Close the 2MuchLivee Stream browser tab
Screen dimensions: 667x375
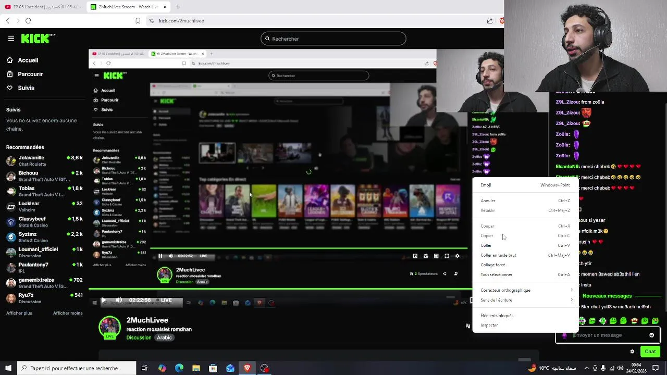click(x=165, y=7)
